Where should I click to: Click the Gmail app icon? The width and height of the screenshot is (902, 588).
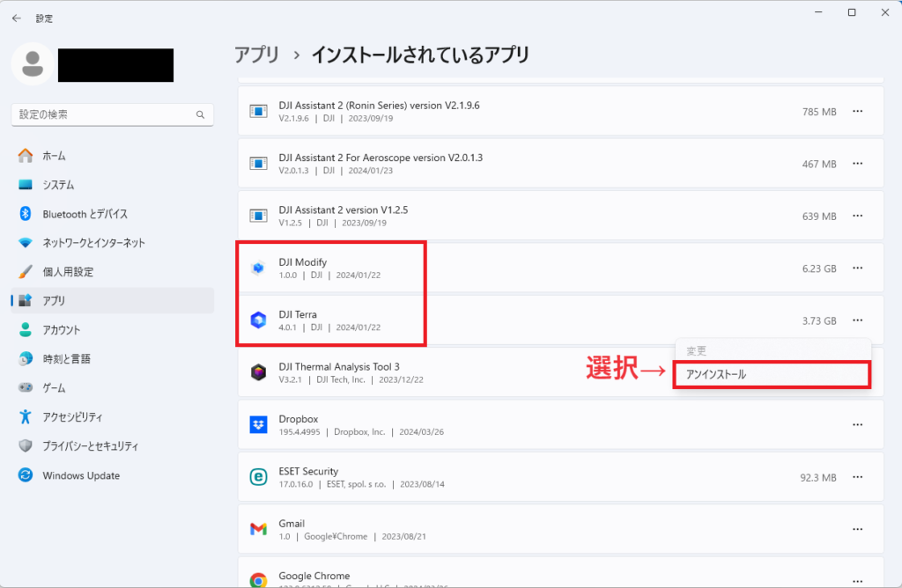pos(258,529)
